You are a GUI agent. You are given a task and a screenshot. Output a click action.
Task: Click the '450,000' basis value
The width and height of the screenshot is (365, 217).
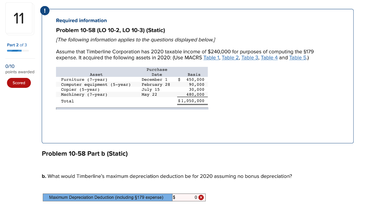coord(195,80)
